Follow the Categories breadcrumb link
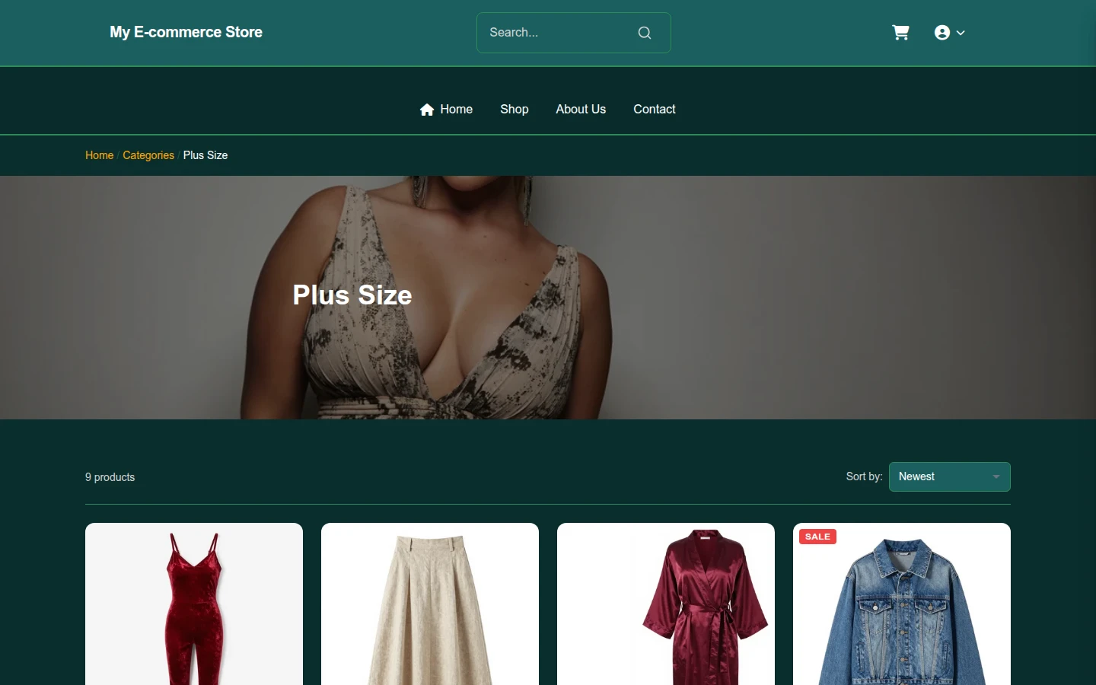The image size is (1096, 685). coord(148,155)
